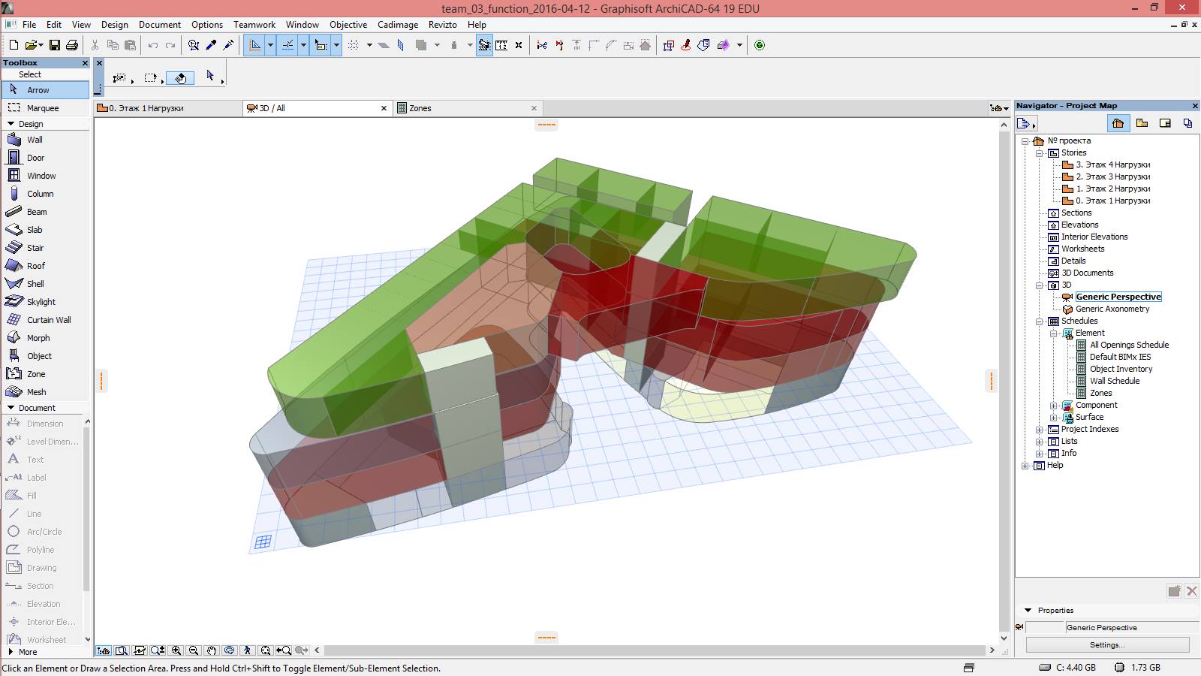Save the project with the floppy disk icon

pyautogui.click(x=54, y=45)
